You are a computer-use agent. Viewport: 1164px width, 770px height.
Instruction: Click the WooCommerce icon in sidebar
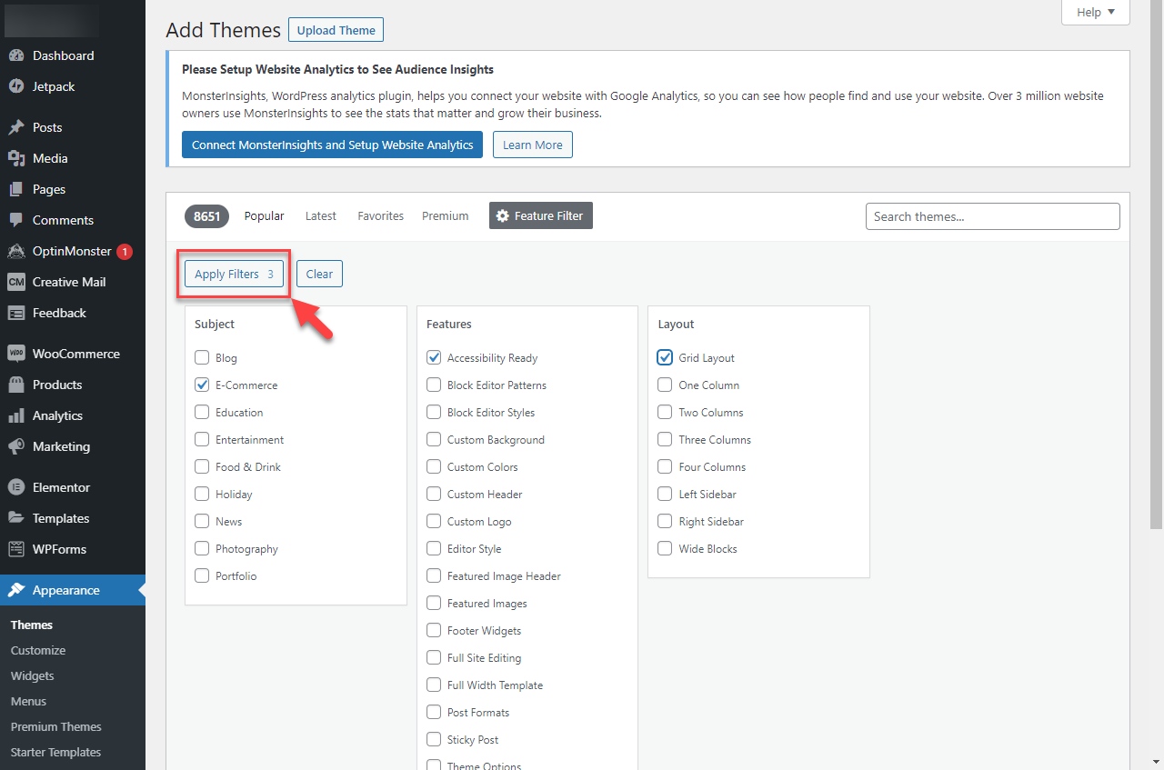click(16, 354)
